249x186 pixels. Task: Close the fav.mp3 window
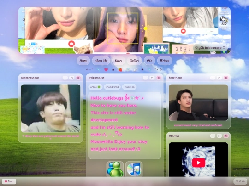[x=226, y=136]
